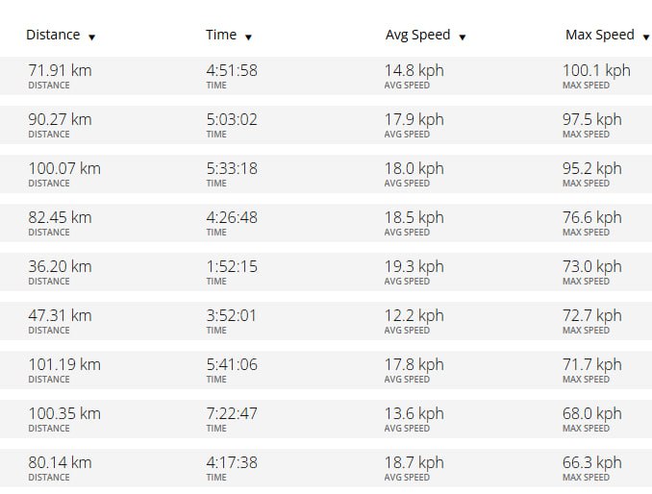Click the Max Speed column header

coord(599,35)
